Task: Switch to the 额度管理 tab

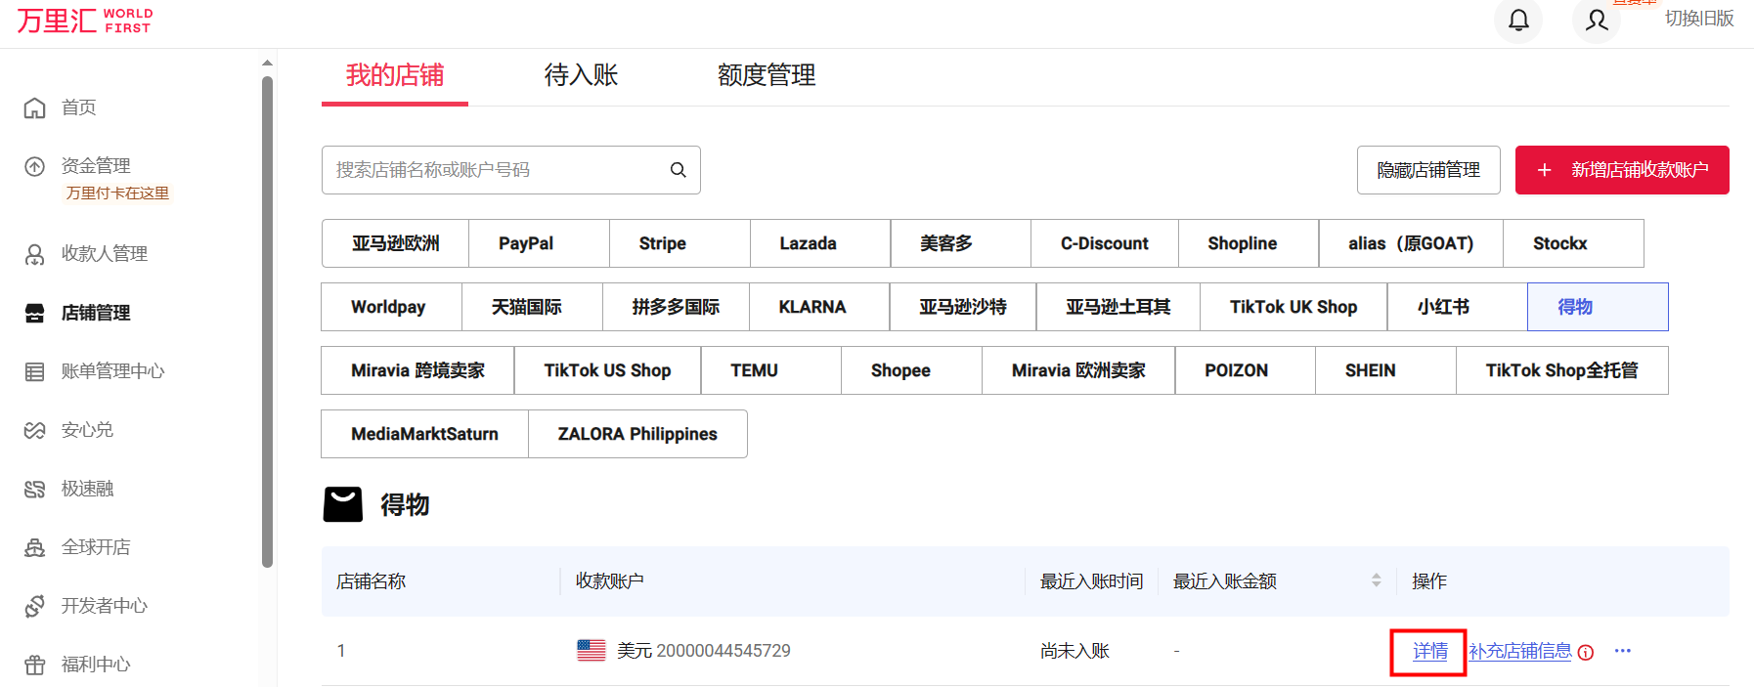Action: click(x=766, y=75)
